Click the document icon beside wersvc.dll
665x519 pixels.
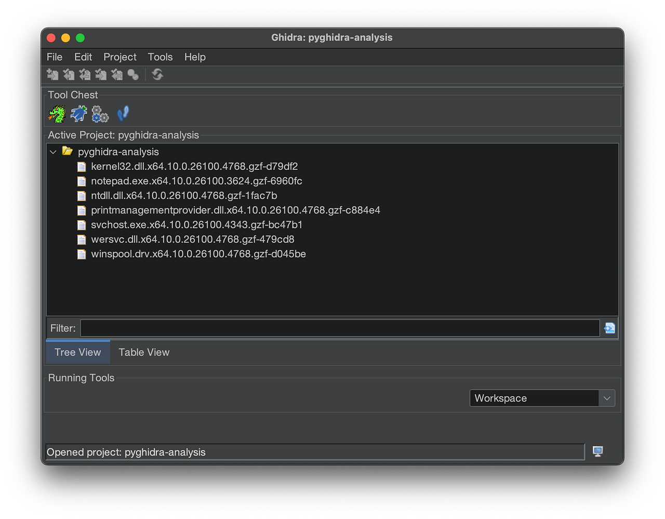point(82,239)
